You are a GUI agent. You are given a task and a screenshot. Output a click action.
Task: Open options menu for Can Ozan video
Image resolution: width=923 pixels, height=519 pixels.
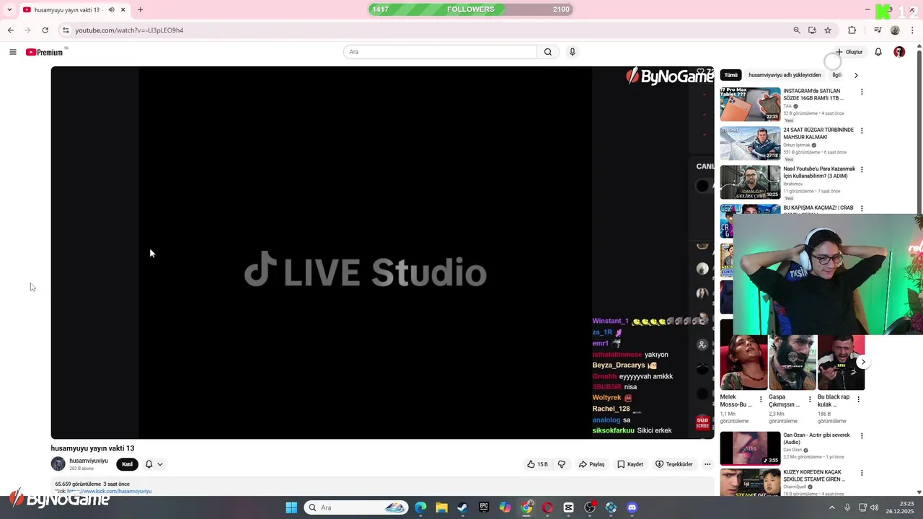pos(861,436)
